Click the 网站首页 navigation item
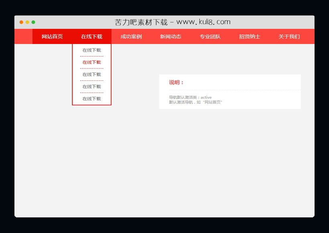Screen dimensions: 329x233 (x=51, y=36)
